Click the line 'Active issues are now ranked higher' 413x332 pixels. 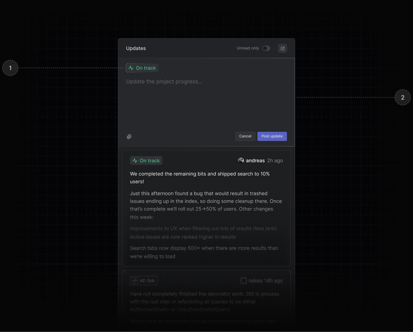click(183, 237)
